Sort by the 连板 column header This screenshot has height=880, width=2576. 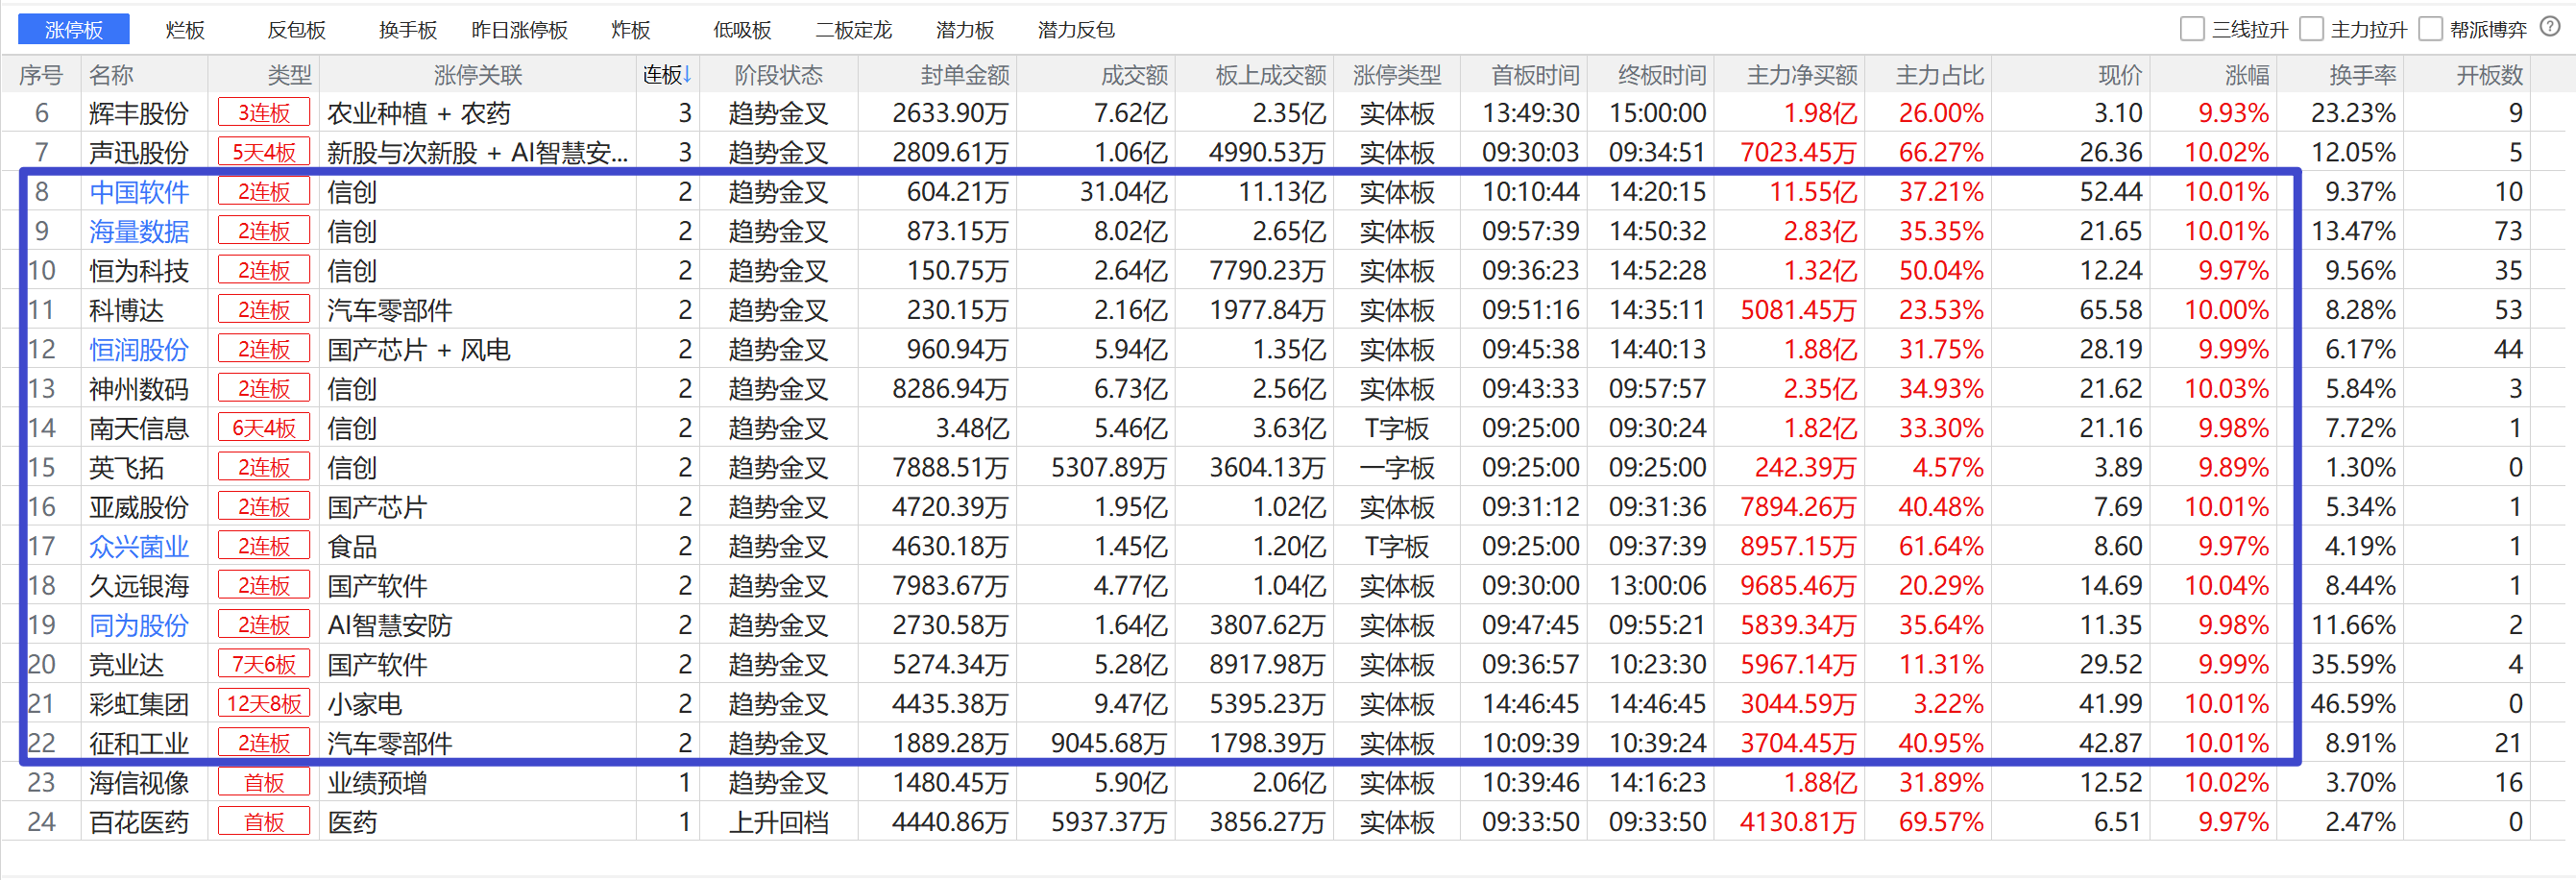667,74
